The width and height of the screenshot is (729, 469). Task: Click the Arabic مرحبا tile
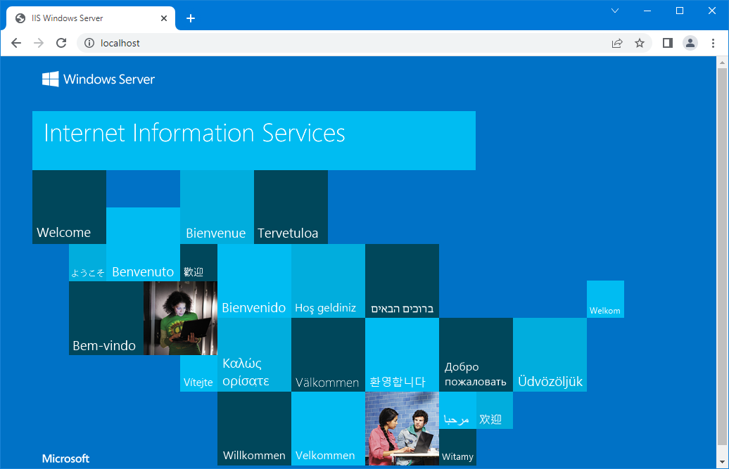point(457,411)
